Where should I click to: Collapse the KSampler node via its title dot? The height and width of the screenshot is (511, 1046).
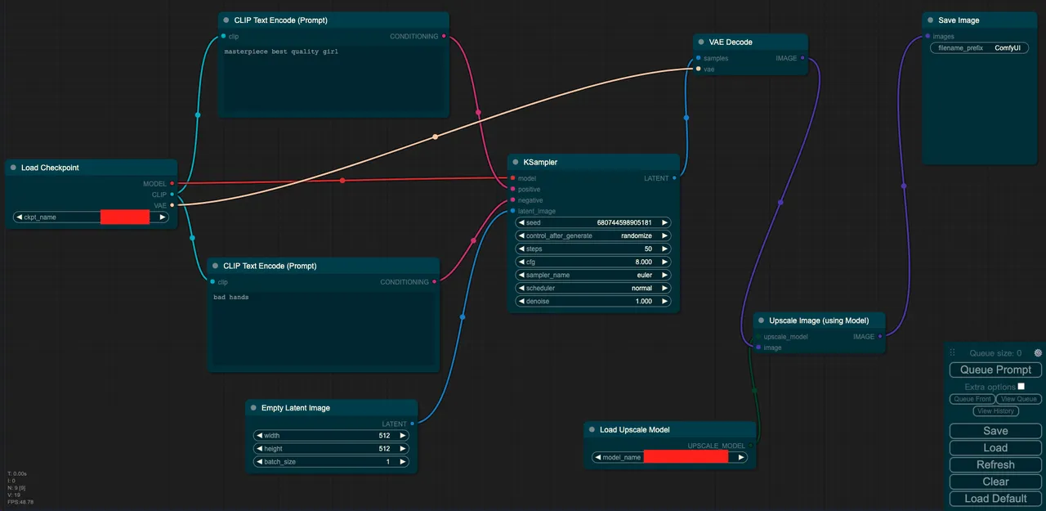(515, 162)
